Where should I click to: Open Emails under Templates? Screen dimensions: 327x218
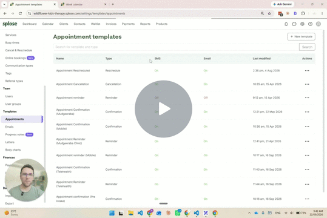point(9,127)
